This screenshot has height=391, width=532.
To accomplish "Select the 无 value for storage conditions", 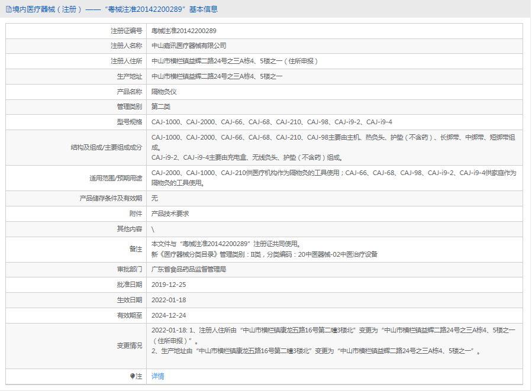I will pos(154,198).
